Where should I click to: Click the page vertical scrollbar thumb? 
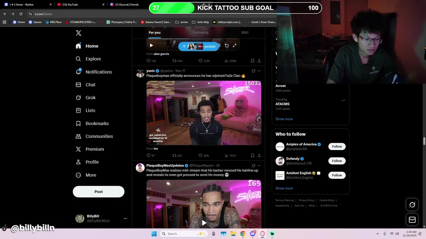pyautogui.click(x=424, y=141)
